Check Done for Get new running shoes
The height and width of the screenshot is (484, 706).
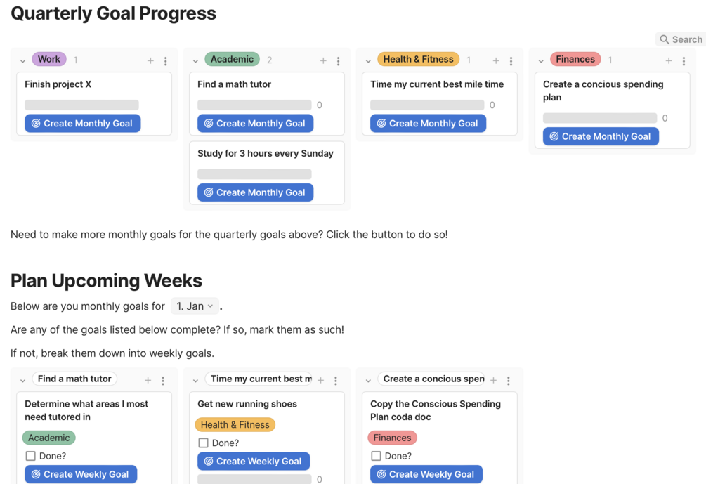pos(204,443)
